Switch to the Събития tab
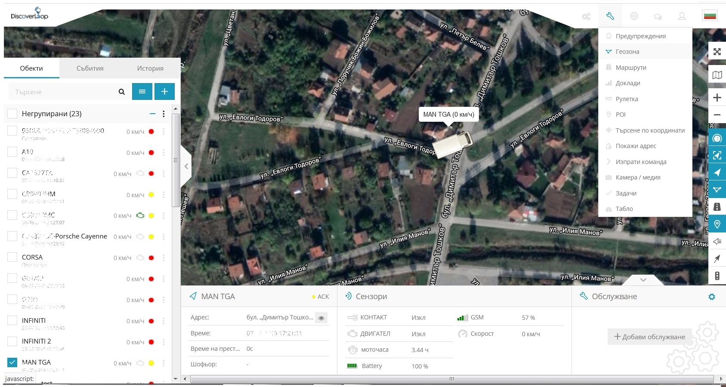Screen dimensions: 726x387 pos(90,68)
